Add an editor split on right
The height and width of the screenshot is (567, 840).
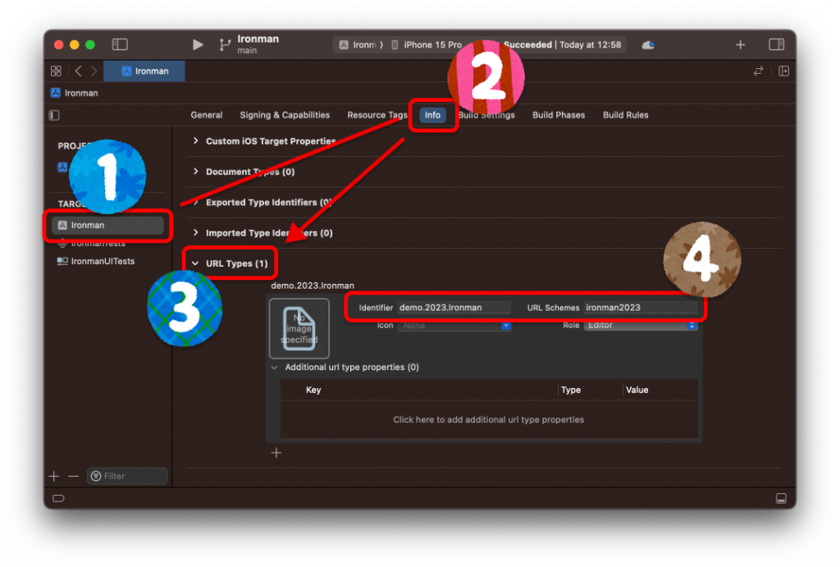click(783, 71)
